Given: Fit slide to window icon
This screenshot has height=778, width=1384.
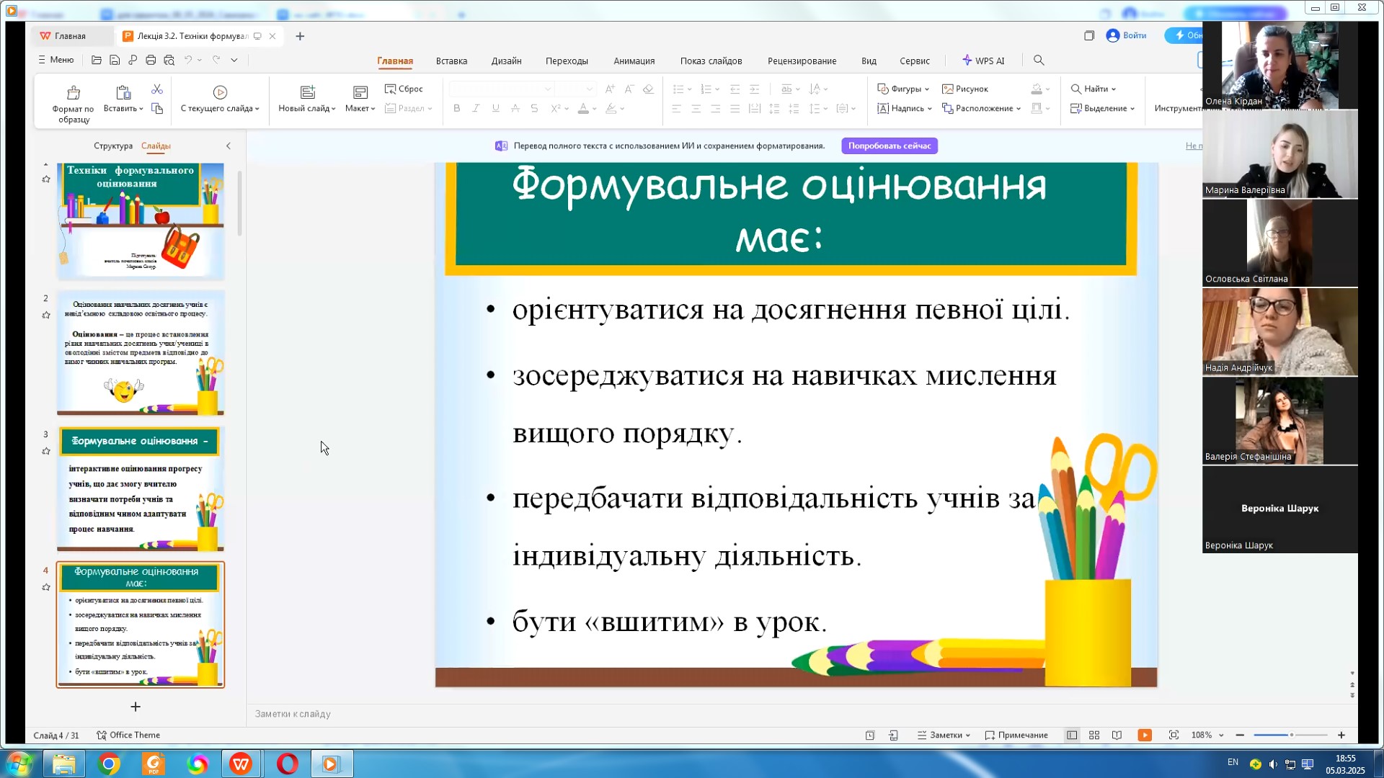Looking at the screenshot, I should coord(1174,735).
